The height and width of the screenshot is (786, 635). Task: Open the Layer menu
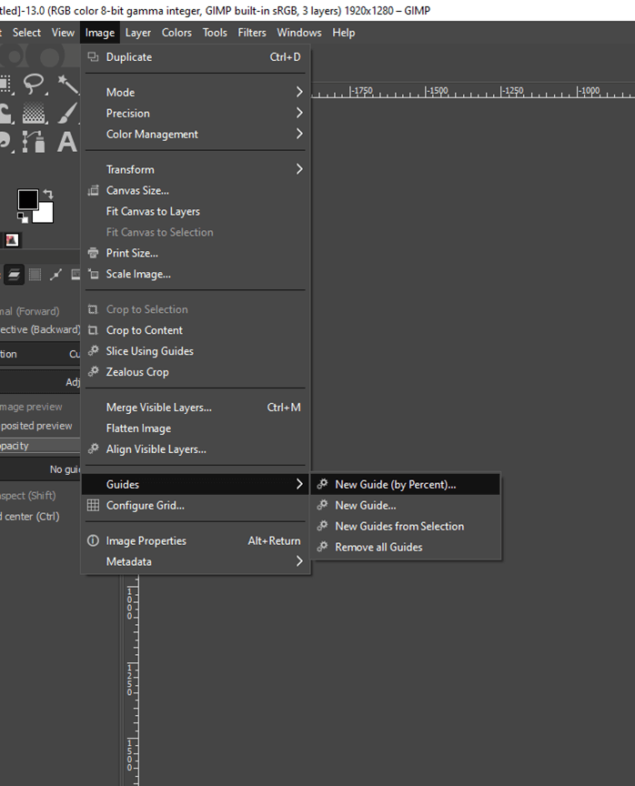pyautogui.click(x=137, y=33)
